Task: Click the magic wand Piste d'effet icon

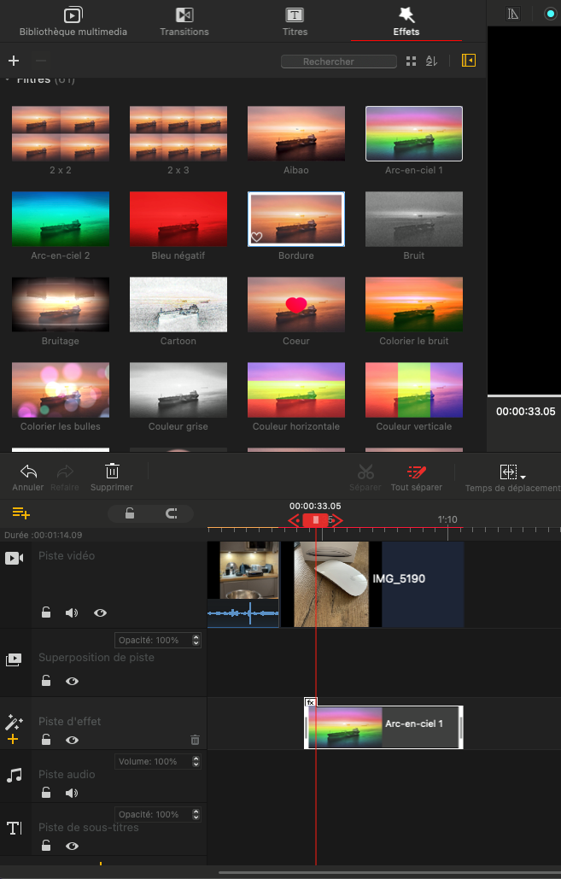Action: tap(14, 723)
